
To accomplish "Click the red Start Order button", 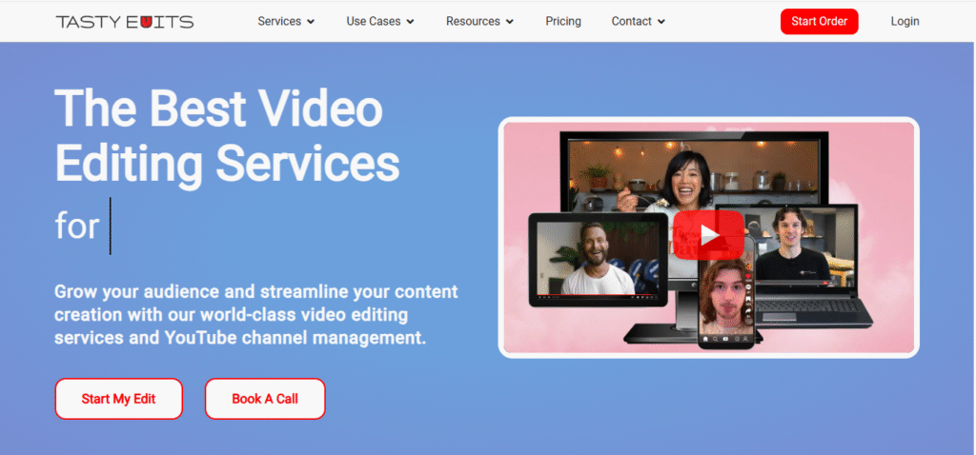I will click(819, 21).
